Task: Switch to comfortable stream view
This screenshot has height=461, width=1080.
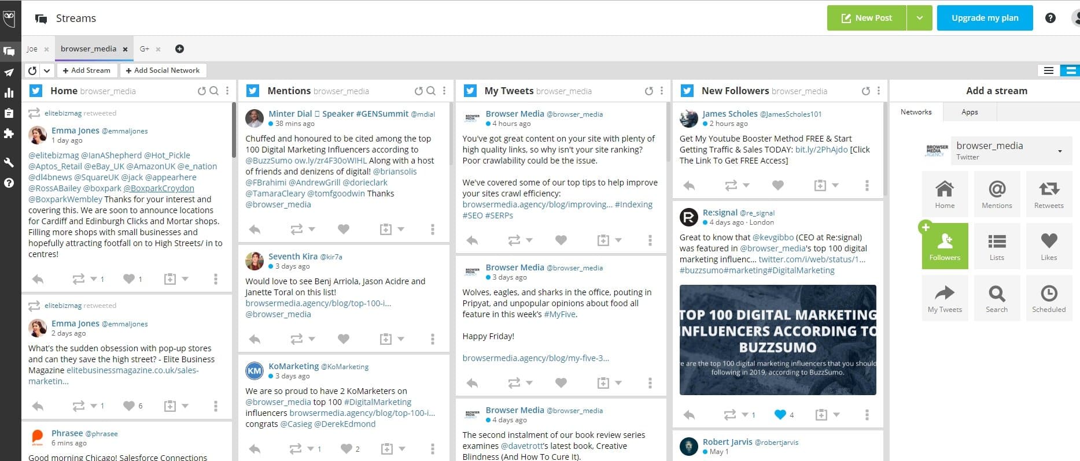Action: (x=1070, y=70)
